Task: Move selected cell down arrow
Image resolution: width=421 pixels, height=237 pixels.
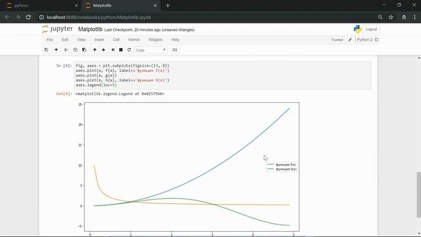Action: [103, 50]
